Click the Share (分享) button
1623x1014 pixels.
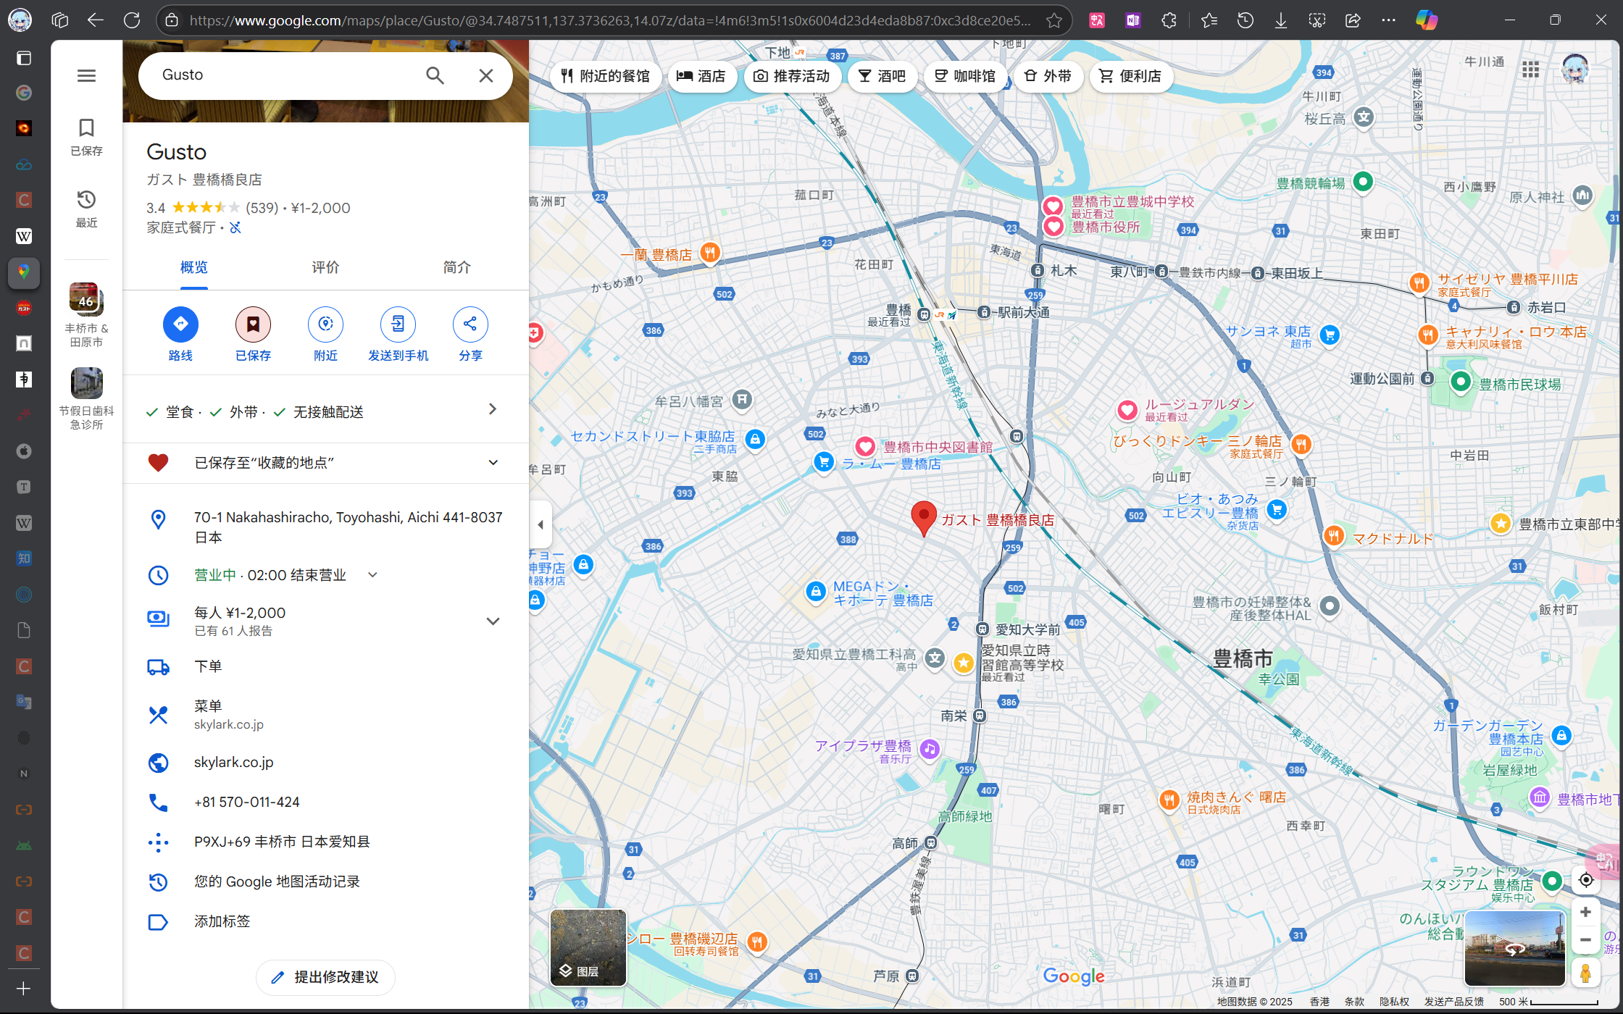[470, 335]
